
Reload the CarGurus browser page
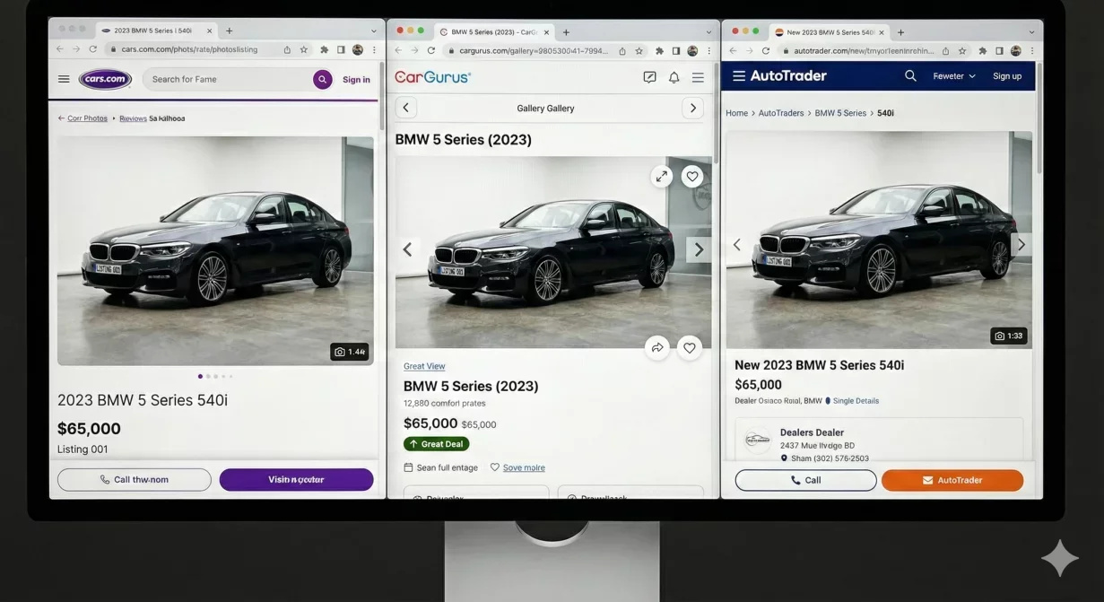tap(431, 51)
